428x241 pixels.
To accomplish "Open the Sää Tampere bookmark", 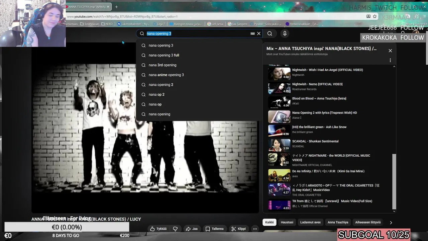I will [x=237, y=24].
